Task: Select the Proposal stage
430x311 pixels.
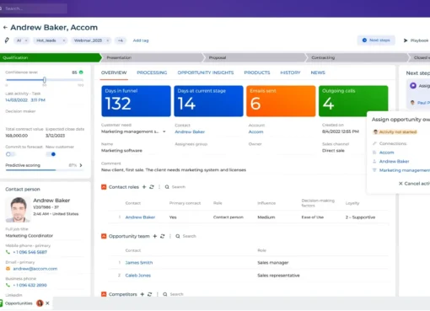Action: pyautogui.click(x=255, y=57)
